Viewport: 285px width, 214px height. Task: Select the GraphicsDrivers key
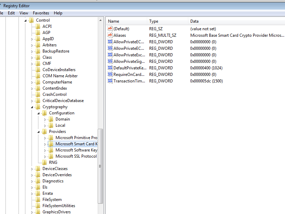click(x=57, y=212)
